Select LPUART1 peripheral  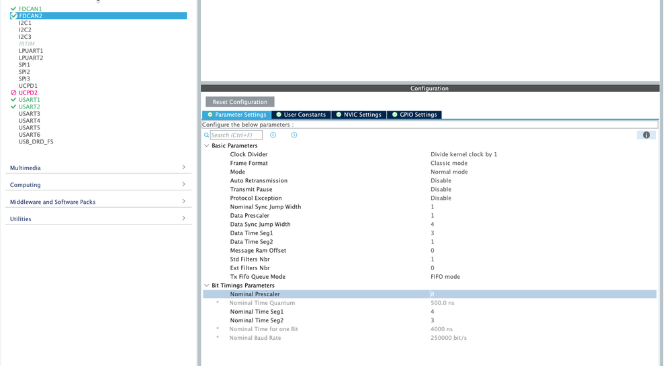[x=31, y=51]
